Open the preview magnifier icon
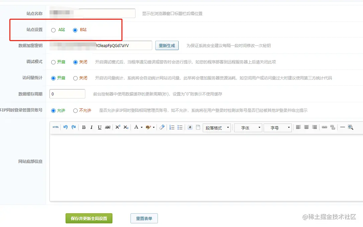363x227 pixels. (x=351, y=127)
